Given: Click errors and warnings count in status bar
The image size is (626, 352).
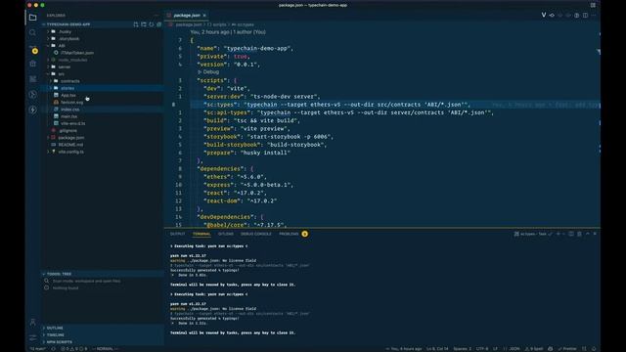Looking at the screenshot, I should pyautogui.click(x=74, y=349).
